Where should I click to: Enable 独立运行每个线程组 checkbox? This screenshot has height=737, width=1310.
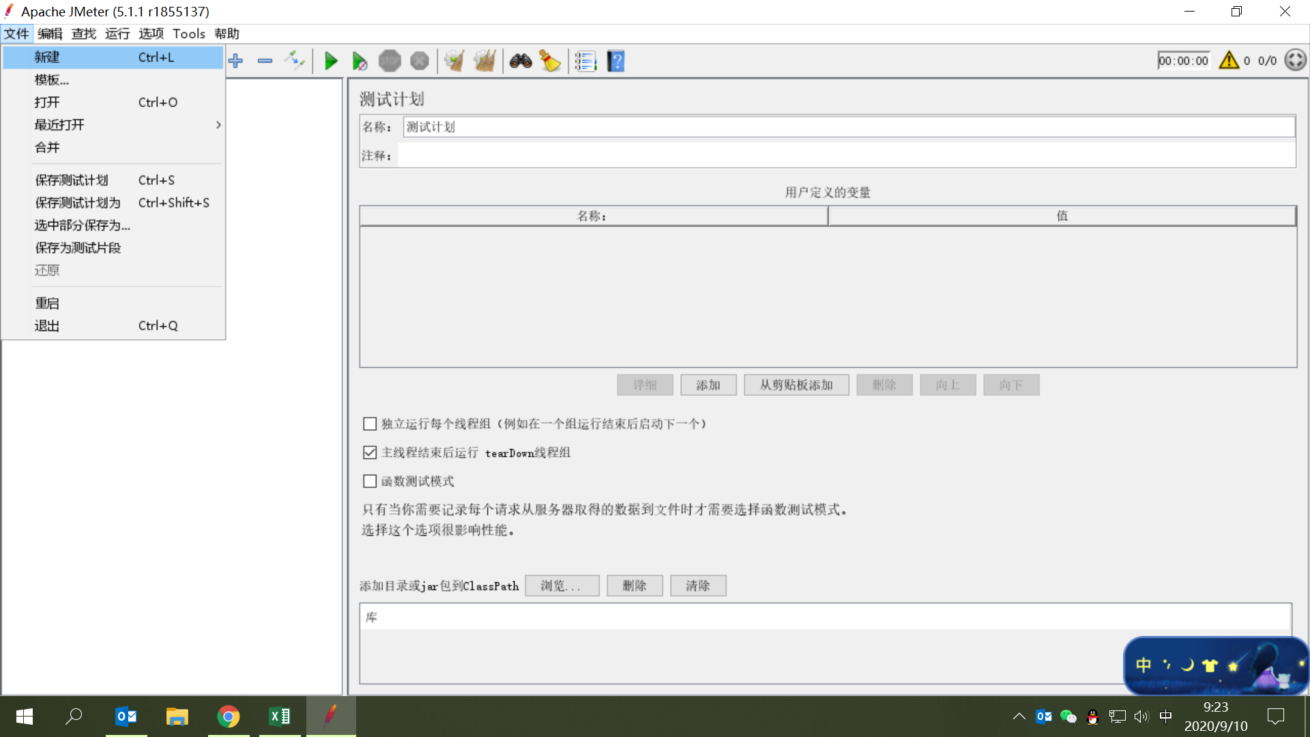click(370, 424)
